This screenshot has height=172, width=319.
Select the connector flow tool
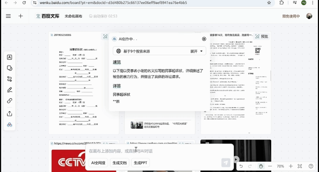9,79
